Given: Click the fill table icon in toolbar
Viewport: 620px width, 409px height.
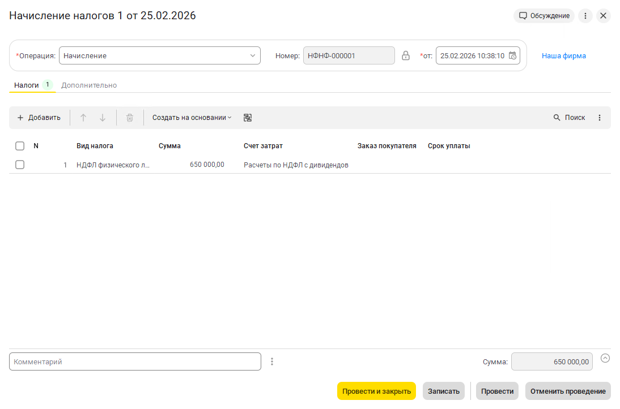Looking at the screenshot, I should [248, 118].
